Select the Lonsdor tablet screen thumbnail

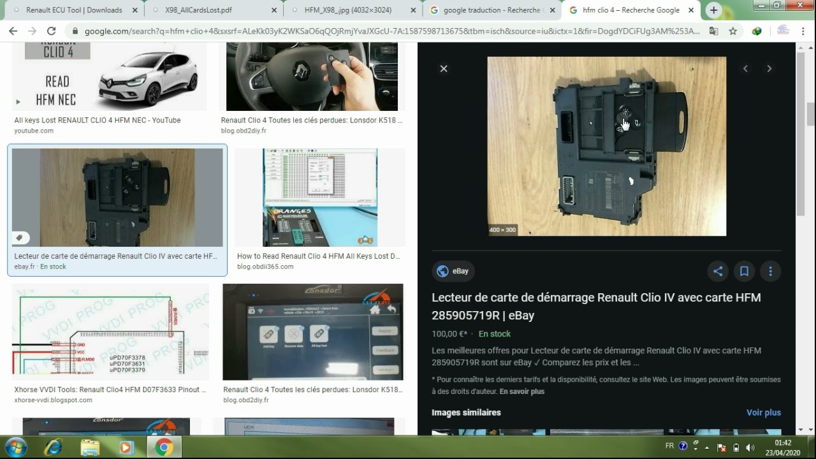tap(313, 331)
